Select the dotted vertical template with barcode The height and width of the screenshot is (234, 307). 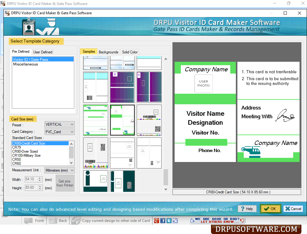pos(95,153)
